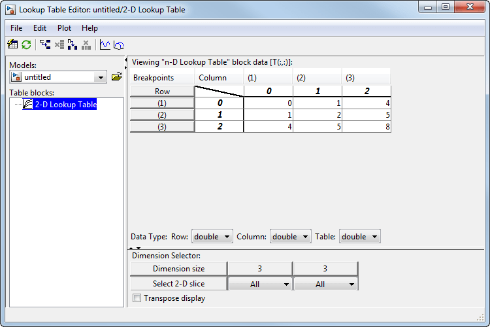Select column breakpoint cell with value 2
Viewport: 490px width, 327px height.
[x=367, y=91]
